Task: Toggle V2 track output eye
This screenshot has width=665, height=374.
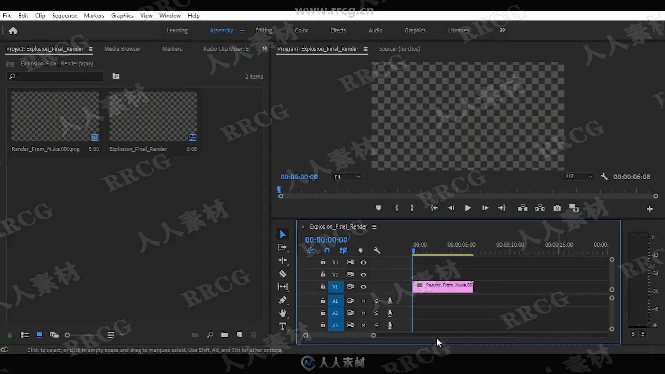Action: (x=363, y=275)
